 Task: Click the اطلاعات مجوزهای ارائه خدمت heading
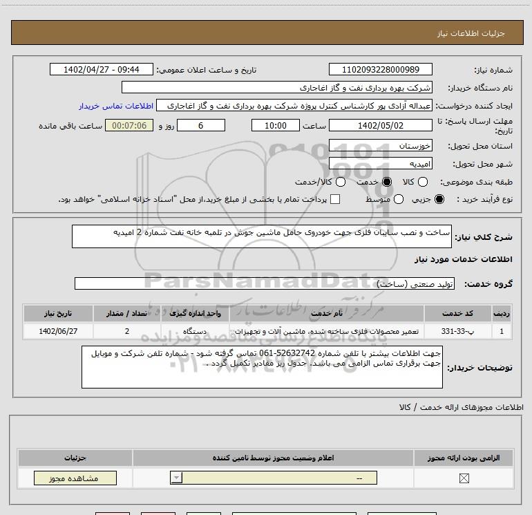tap(461, 407)
